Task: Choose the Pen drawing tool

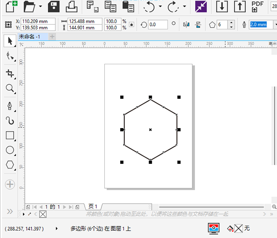Action: (9, 105)
